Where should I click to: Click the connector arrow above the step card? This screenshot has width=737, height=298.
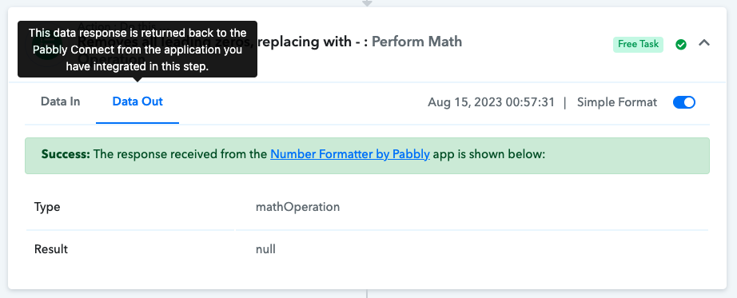pos(367,3)
